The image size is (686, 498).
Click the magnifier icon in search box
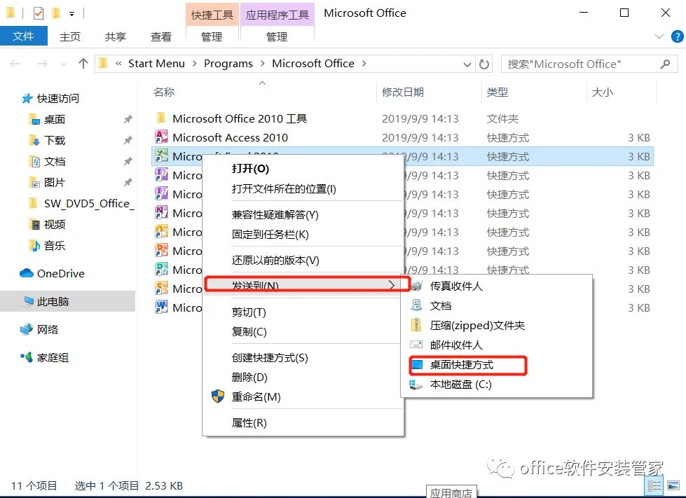666,64
